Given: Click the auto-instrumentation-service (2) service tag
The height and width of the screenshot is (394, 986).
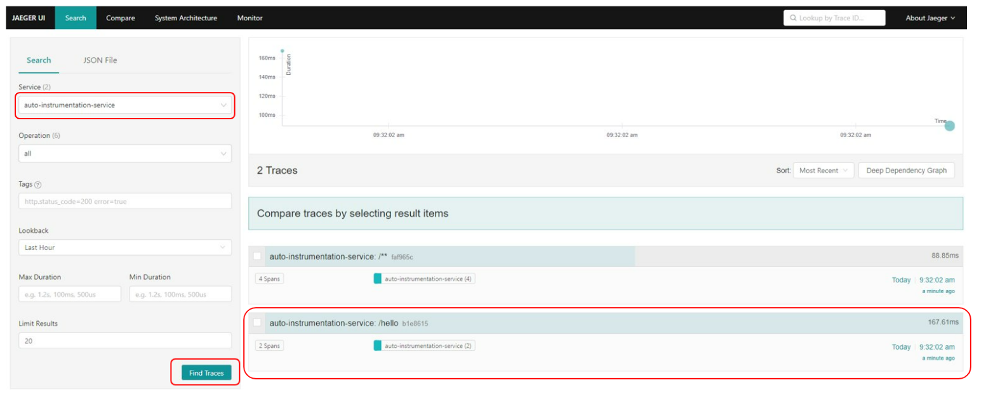Looking at the screenshot, I should [x=424, y=346].
